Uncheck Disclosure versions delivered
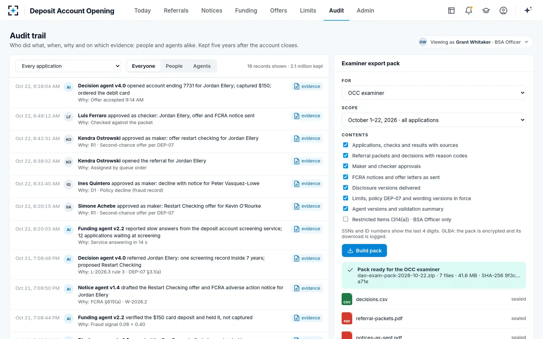 click(345, 188)
